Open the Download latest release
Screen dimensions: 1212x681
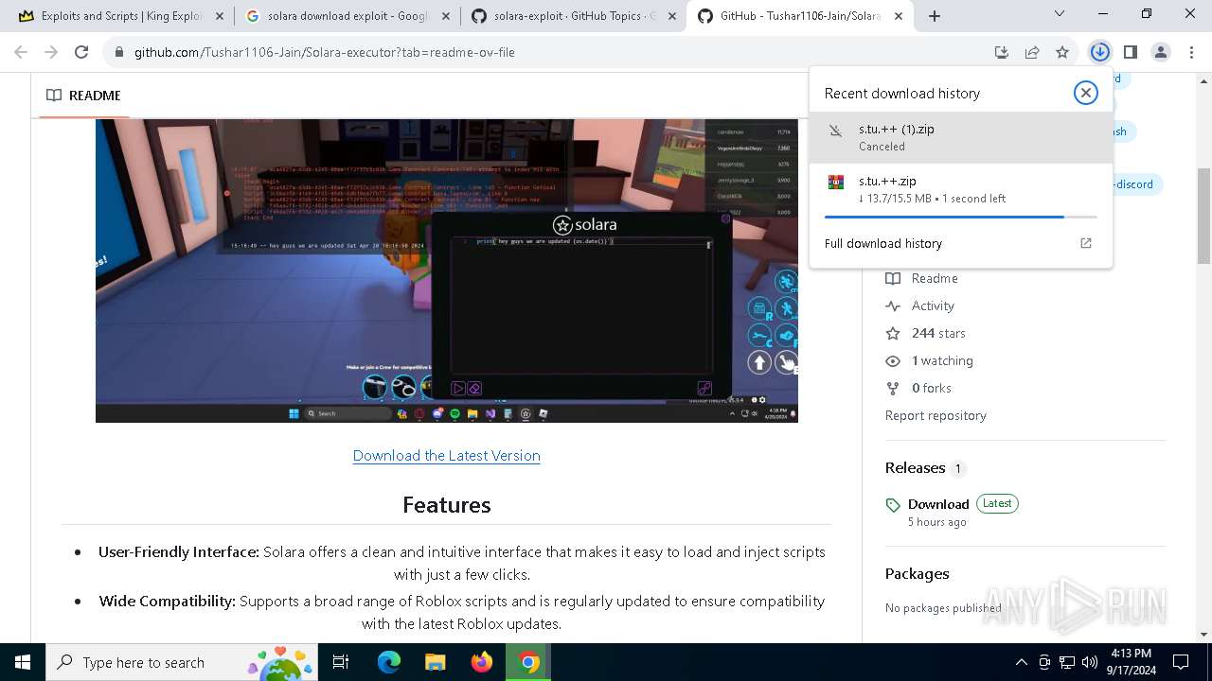click(x=938, y=504)
